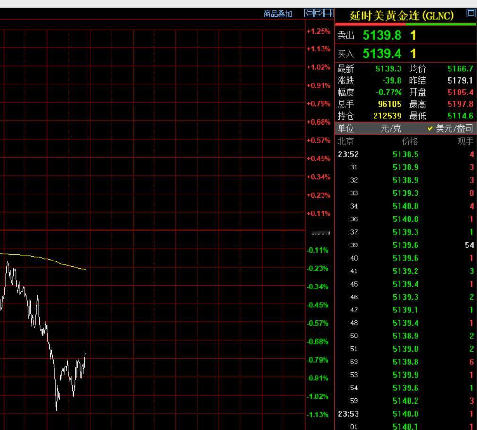Maximize the GLNC quote panel
The image size is (477, 430).
pyautogui.click(x=471, y=13)
